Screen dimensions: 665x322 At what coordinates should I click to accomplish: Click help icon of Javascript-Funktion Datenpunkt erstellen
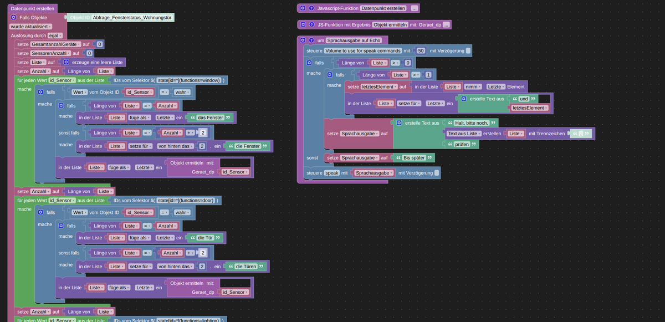[x=311, y=8]
